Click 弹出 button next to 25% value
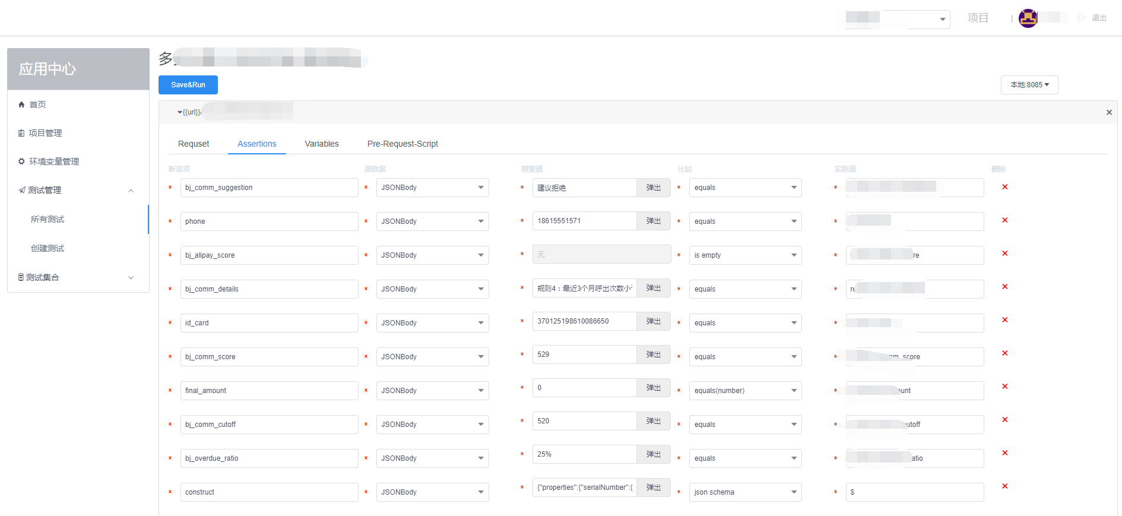 [654, 454]
